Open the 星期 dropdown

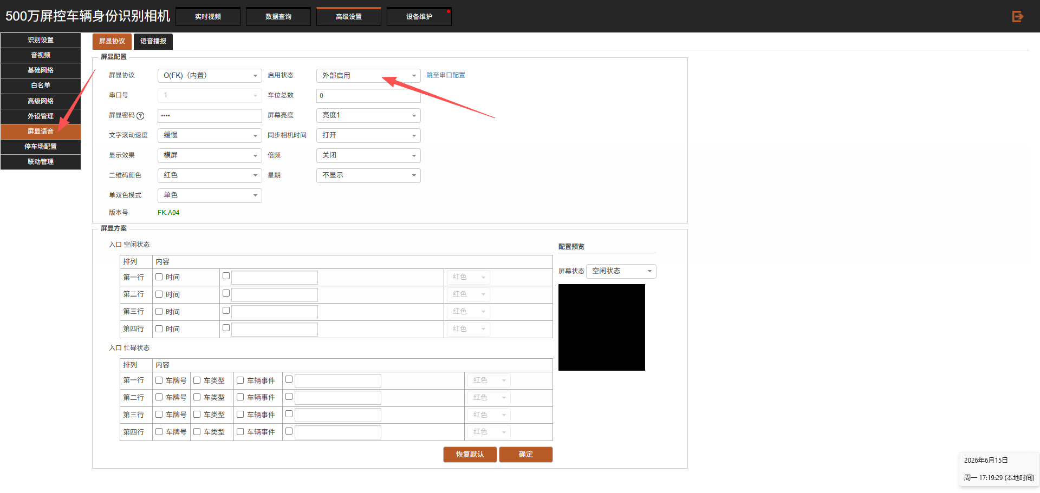click(x=368, y=175)
